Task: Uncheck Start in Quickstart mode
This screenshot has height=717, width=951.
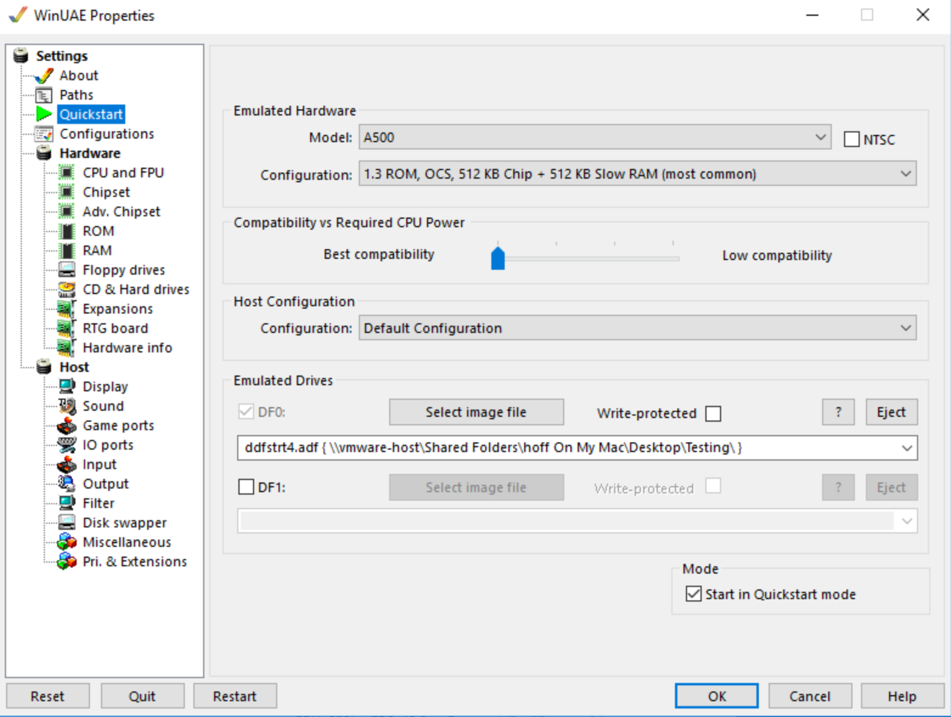Action: (x=693, y=594)
